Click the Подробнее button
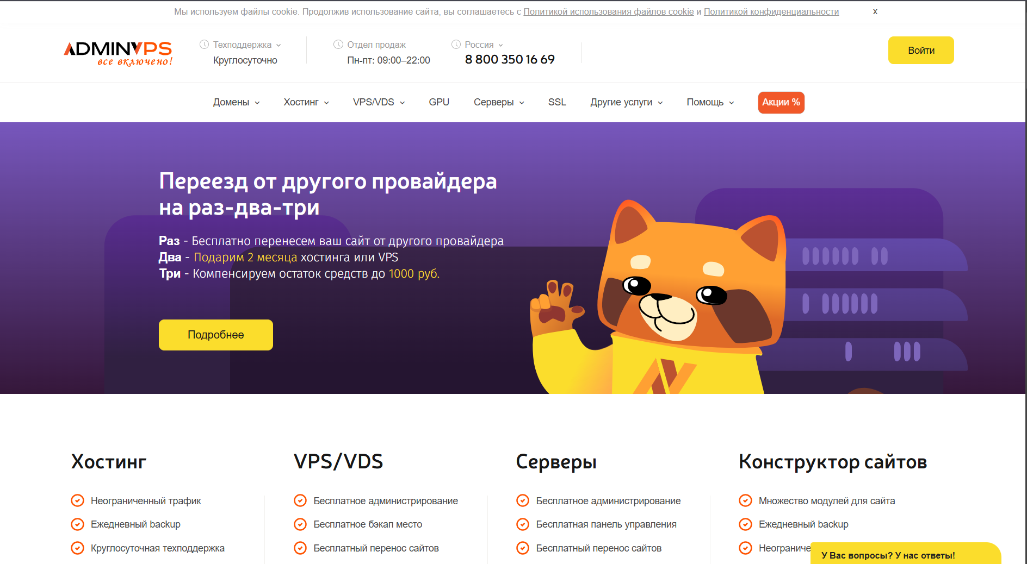Screen dimensions: 1027x564 click(x=216, y=335)
